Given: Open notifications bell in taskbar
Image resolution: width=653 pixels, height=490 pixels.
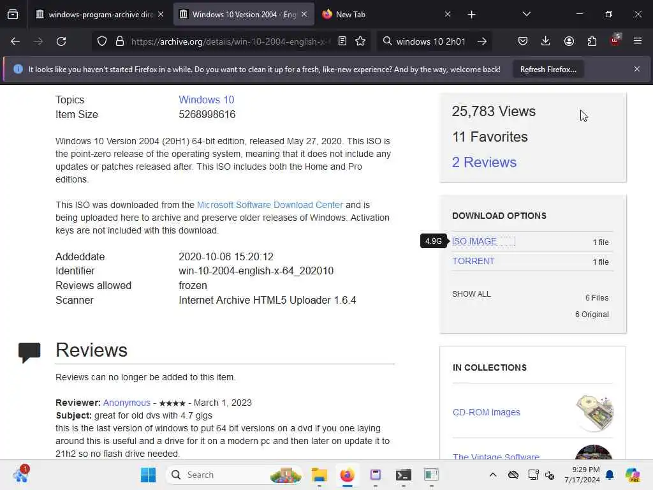Looking at the screenshot, I should (x=610, y=475).
